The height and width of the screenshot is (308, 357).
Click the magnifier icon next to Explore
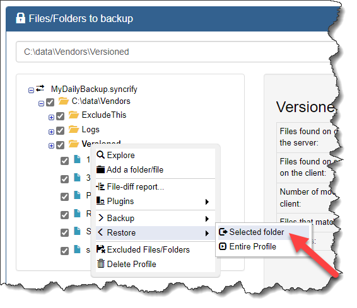pos(100,155)
